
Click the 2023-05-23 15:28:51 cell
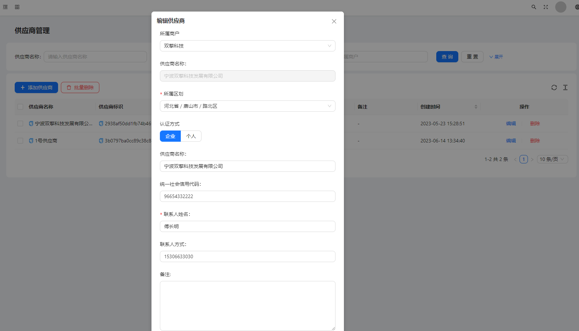coord(443,124)
